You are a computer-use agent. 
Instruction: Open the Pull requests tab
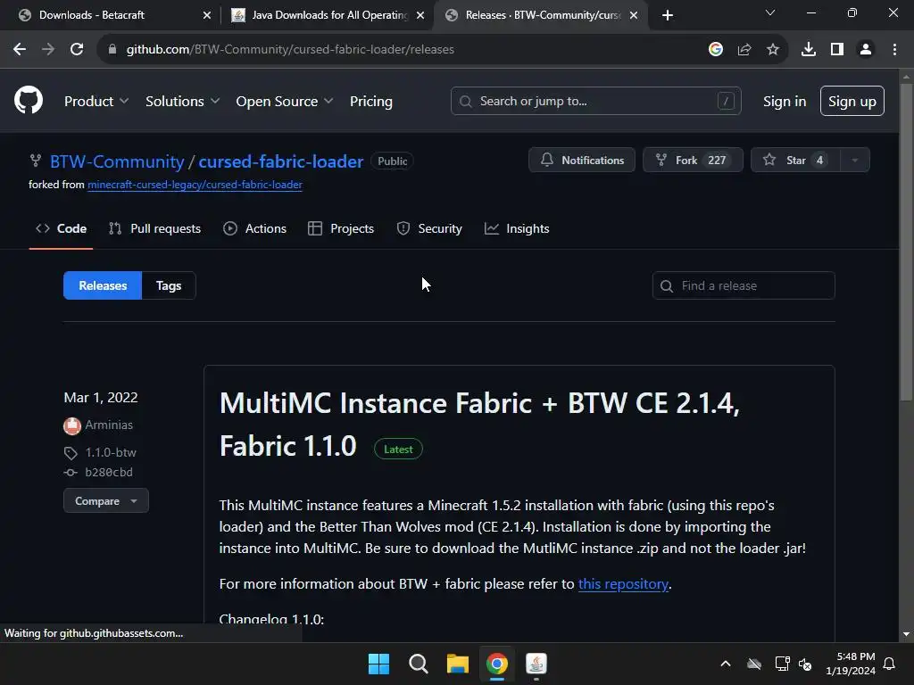tap(154, 228)
